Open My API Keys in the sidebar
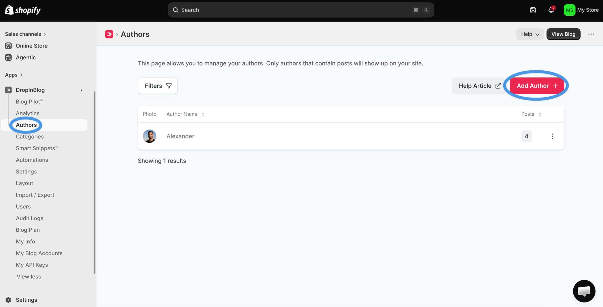 [32, 265]
